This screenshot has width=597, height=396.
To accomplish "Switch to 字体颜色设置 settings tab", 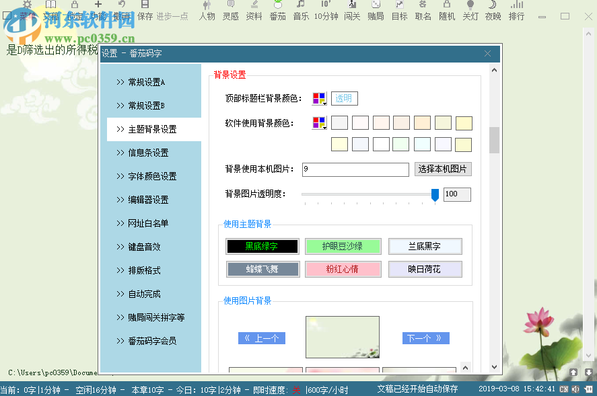I will pos(151,176).
